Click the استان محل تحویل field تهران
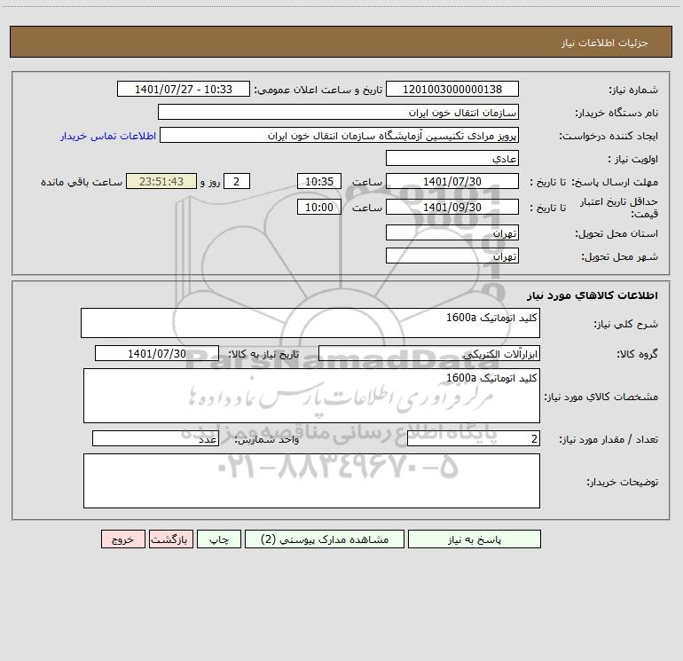This screenshot has height=661, width=683. click(452, 232)
